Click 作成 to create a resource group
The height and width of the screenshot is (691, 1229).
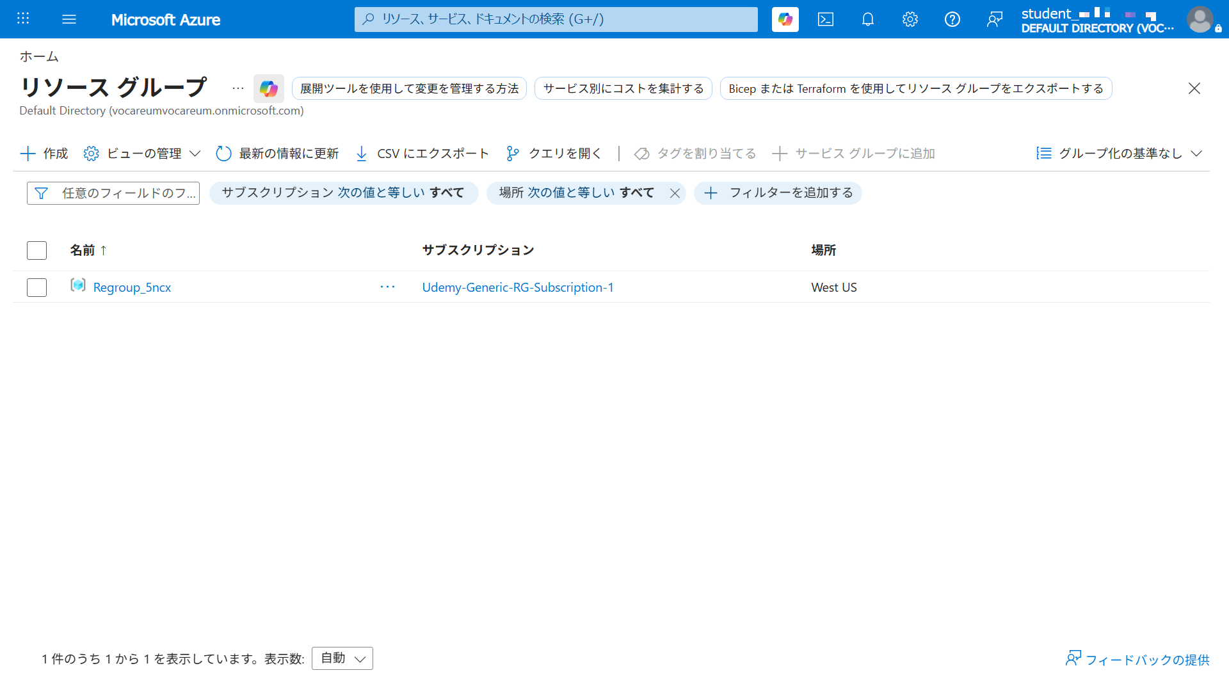point(44,154)
